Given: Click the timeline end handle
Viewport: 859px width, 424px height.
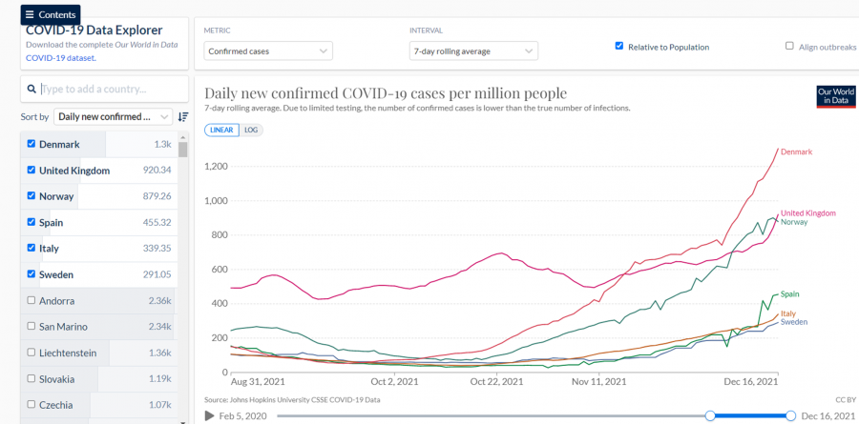Looking at the screenshot, I should [790, 415].
